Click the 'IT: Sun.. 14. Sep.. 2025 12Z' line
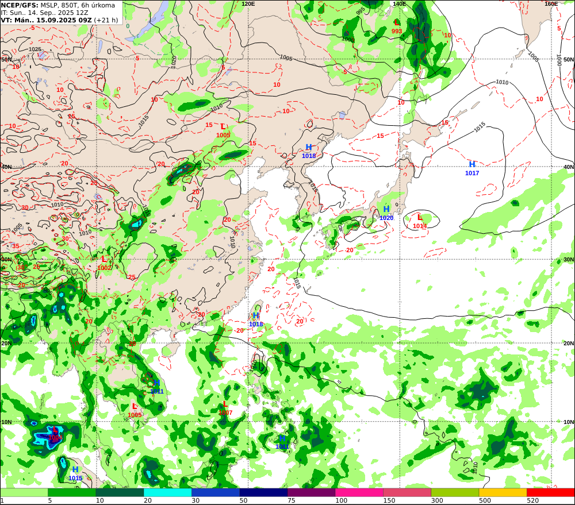This screenshot has height=505, width=575. 44,13
